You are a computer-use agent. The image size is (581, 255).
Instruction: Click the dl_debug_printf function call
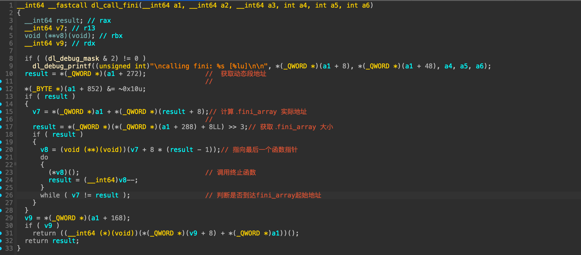[x=62, y=66]
